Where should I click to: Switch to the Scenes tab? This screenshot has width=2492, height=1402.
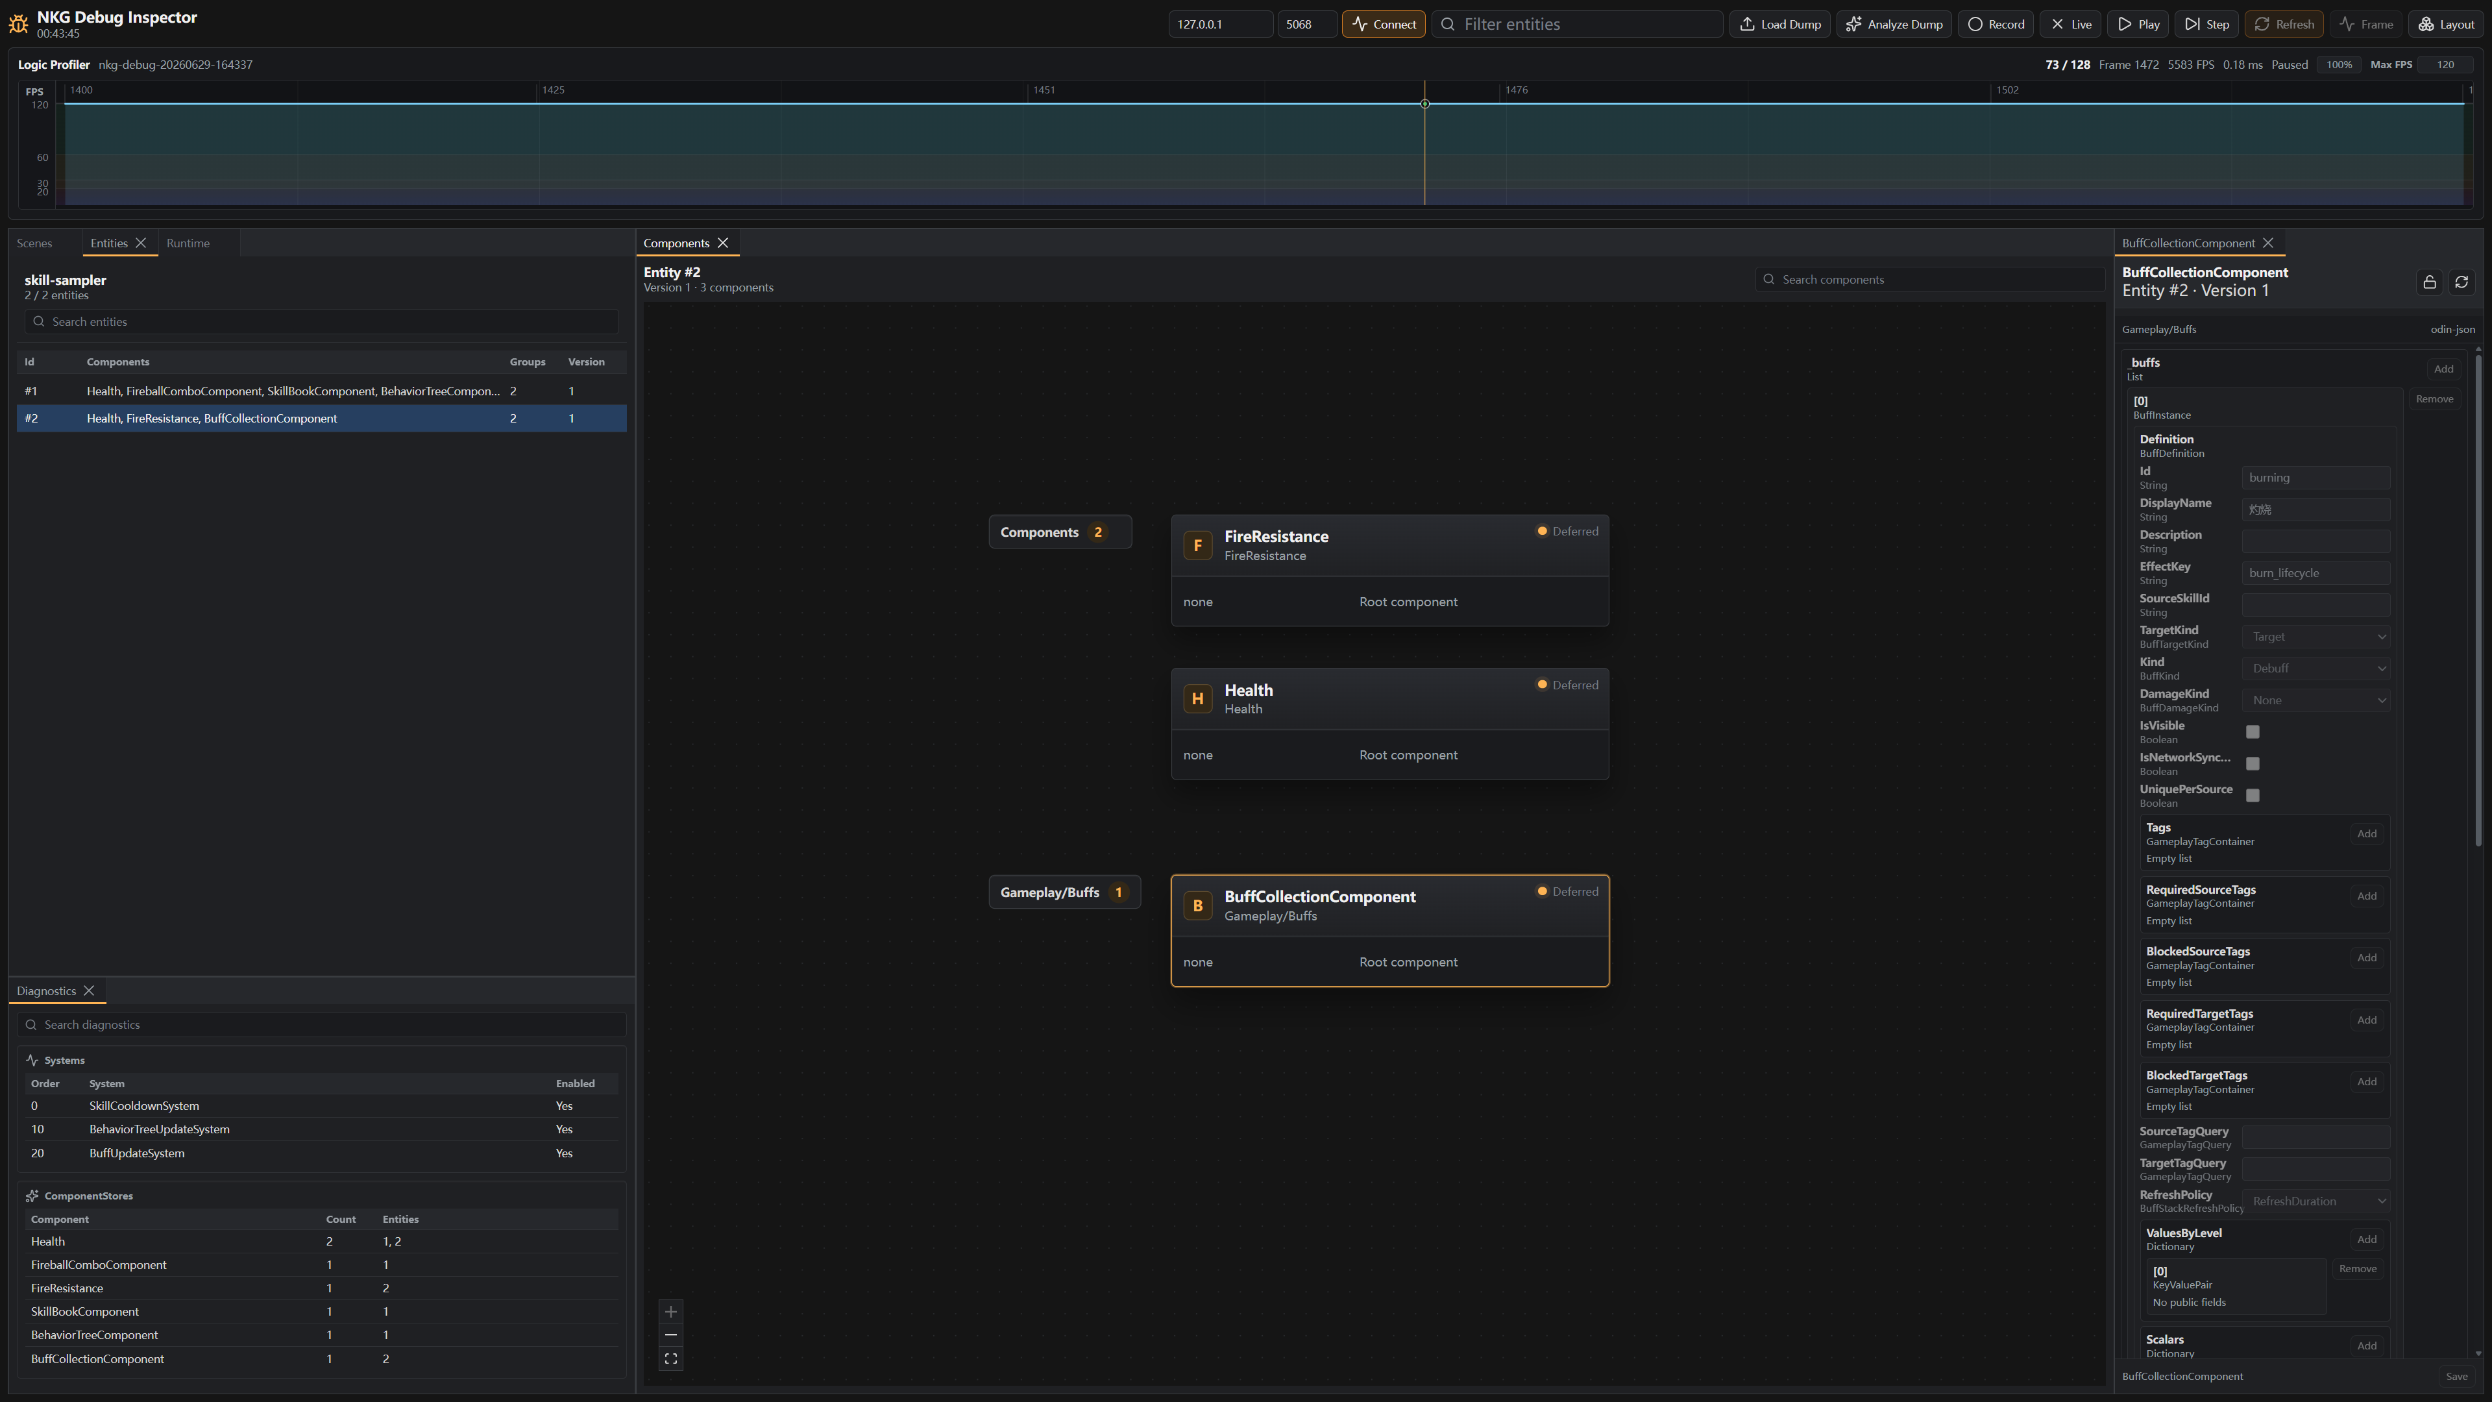click(35, 243)
